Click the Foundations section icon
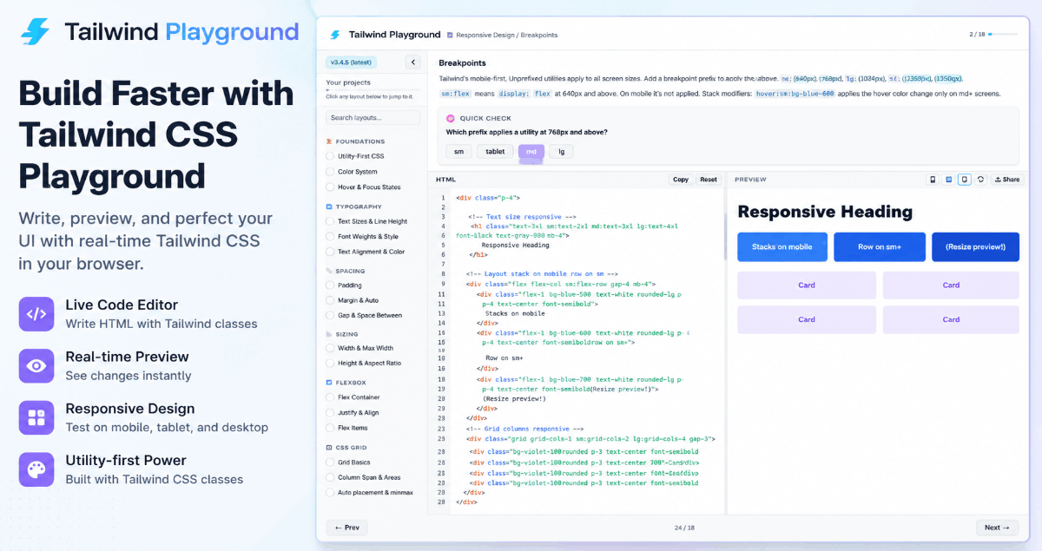This screenshot has width=1042, height=551. tap(328, 141)
